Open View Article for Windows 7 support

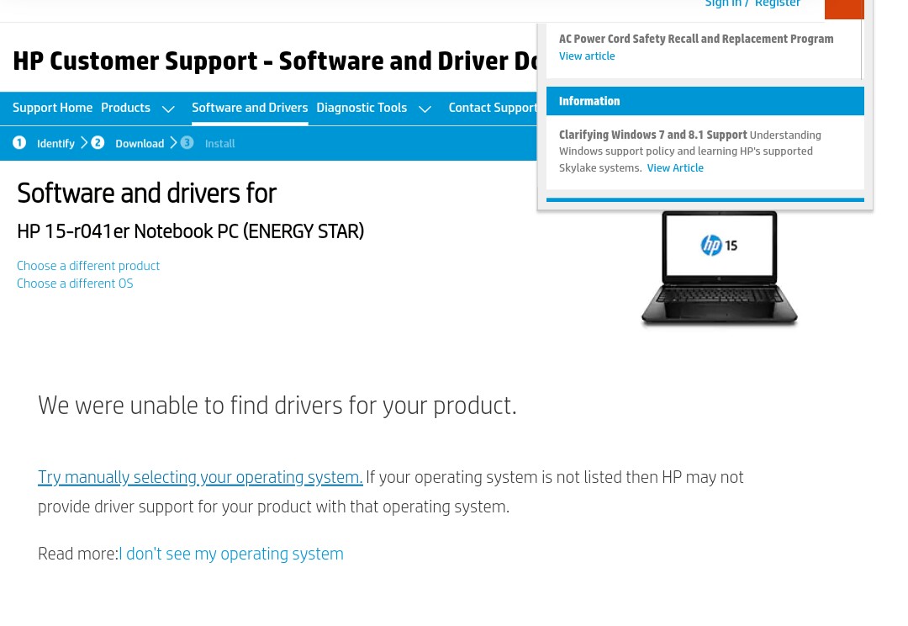tap(675, 168)
